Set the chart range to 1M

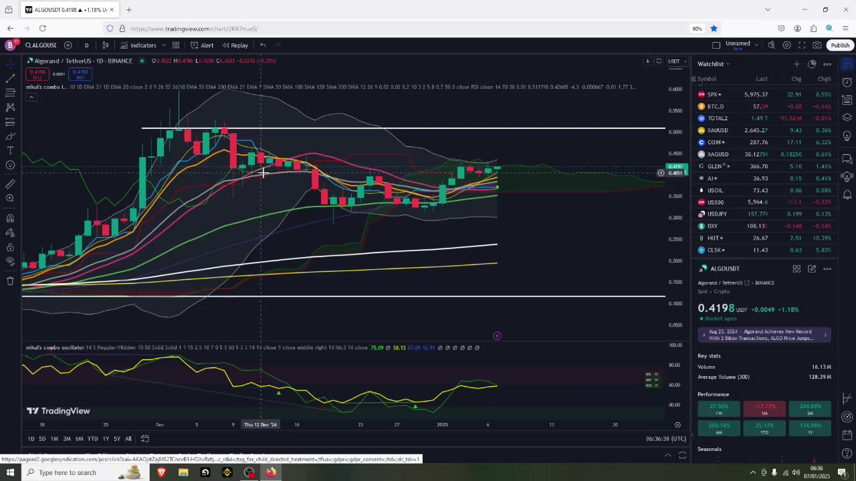tap(54, 439)
